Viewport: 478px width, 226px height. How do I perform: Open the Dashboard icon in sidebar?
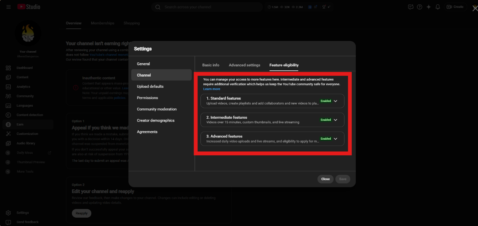click(8, 68)
